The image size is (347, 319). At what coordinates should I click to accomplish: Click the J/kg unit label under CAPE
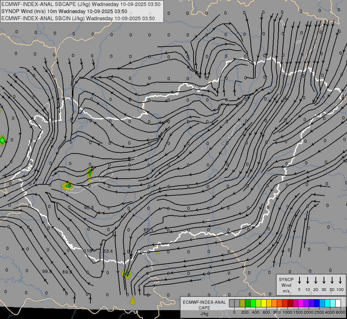click(204, 314)
